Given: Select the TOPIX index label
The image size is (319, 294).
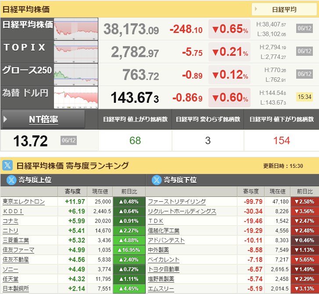Looking at the screenshot, I should (25, 47).
